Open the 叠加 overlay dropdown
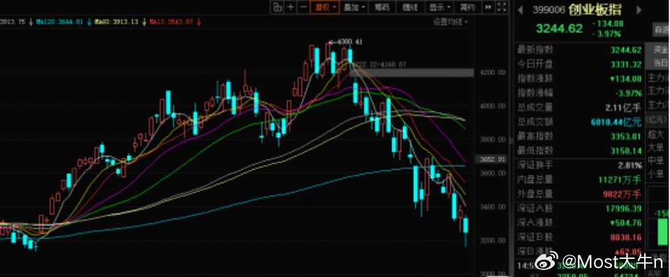670x277 pixels. click(355, 7)
